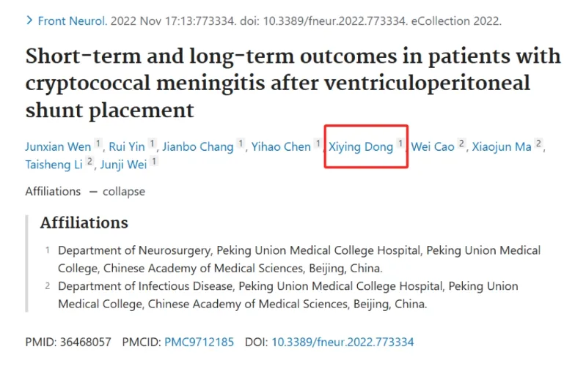This screenshot has height=366, width=575.
Task: Open author Xiying Dong's link
Action: [x=361, y=146]
